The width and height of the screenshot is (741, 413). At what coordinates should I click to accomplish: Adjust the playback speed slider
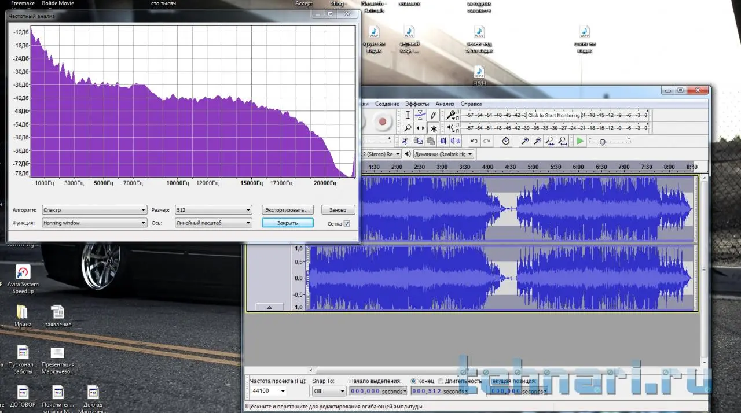coord(603,142)
